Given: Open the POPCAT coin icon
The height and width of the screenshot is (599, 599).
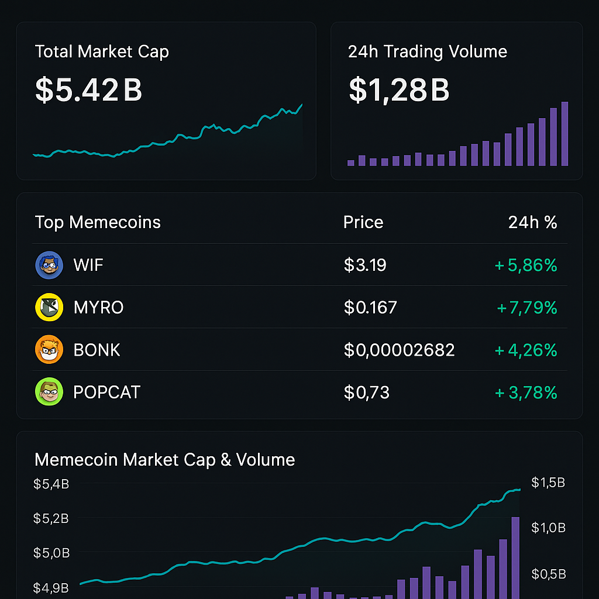Looking at the screenshot, I should pyautogui.click(x=49, y=392).
